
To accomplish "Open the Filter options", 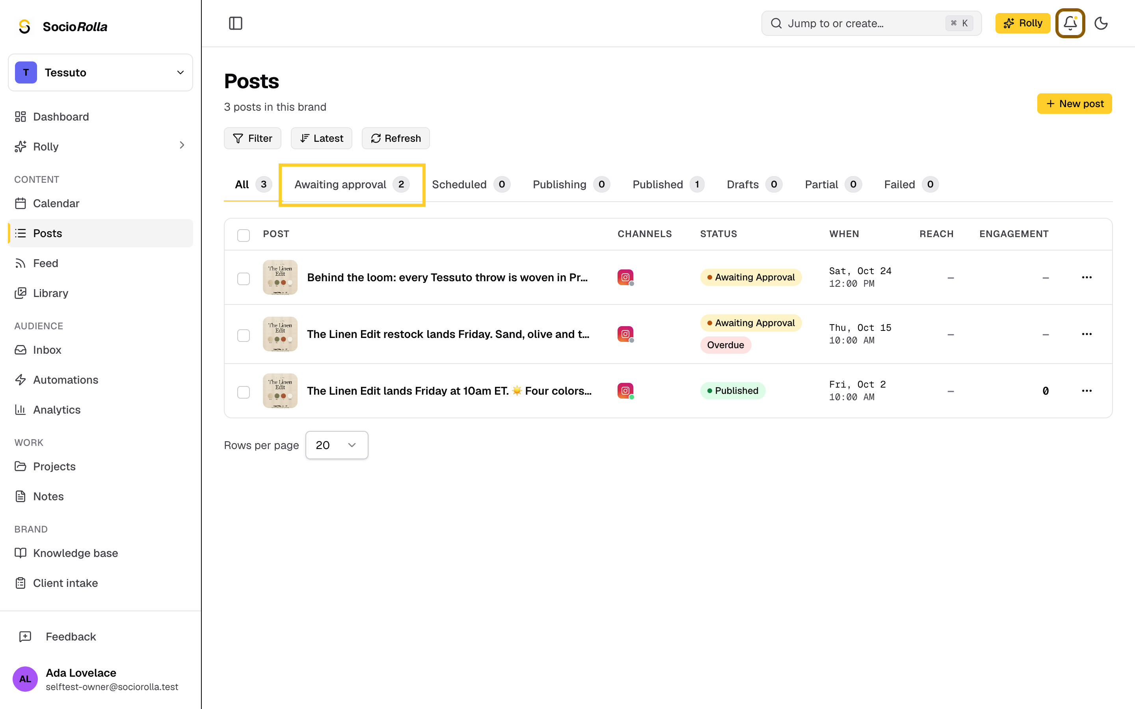I will click(252, 138).
